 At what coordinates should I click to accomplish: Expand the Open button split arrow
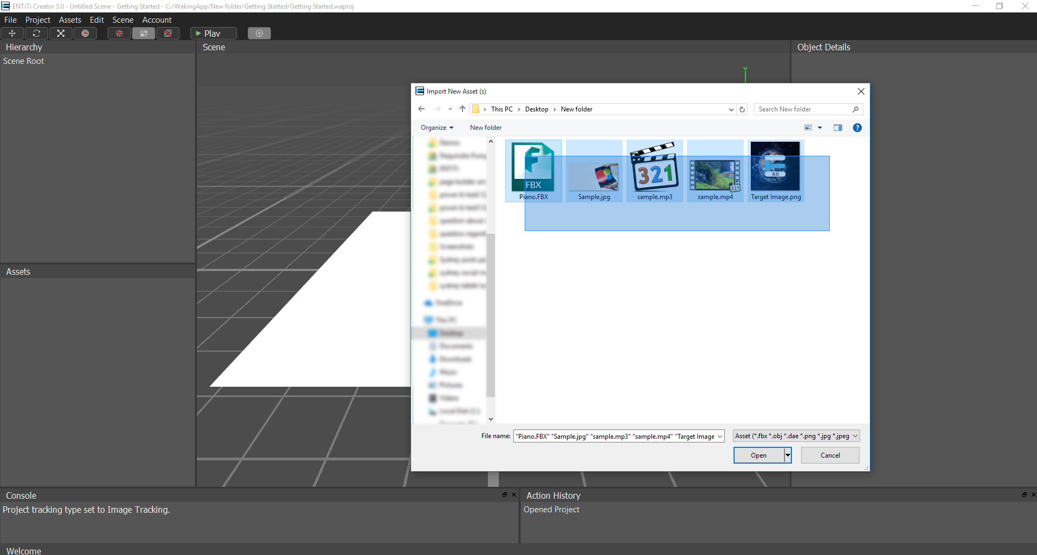788,455
